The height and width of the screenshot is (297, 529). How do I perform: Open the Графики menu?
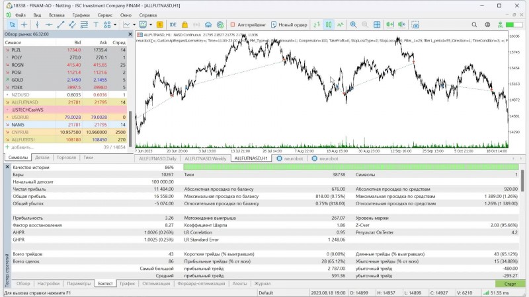pyautogui.click(x=81, y=15)
